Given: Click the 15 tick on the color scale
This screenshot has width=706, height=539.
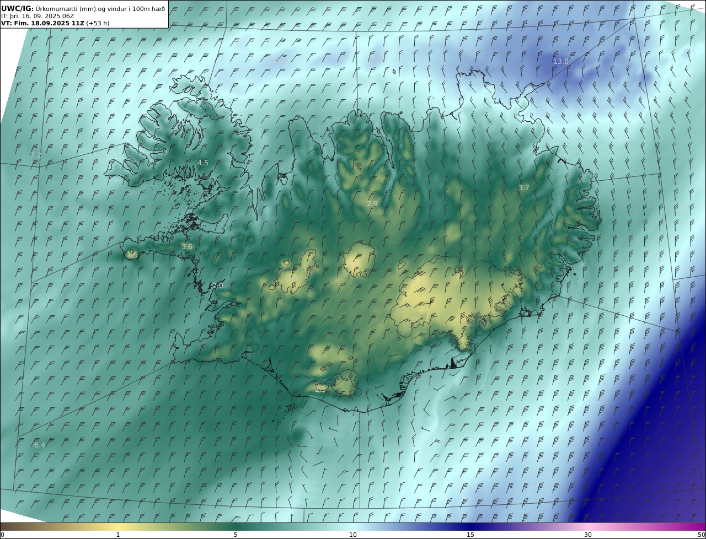Looking at the screenshot, I should [470, 535].
